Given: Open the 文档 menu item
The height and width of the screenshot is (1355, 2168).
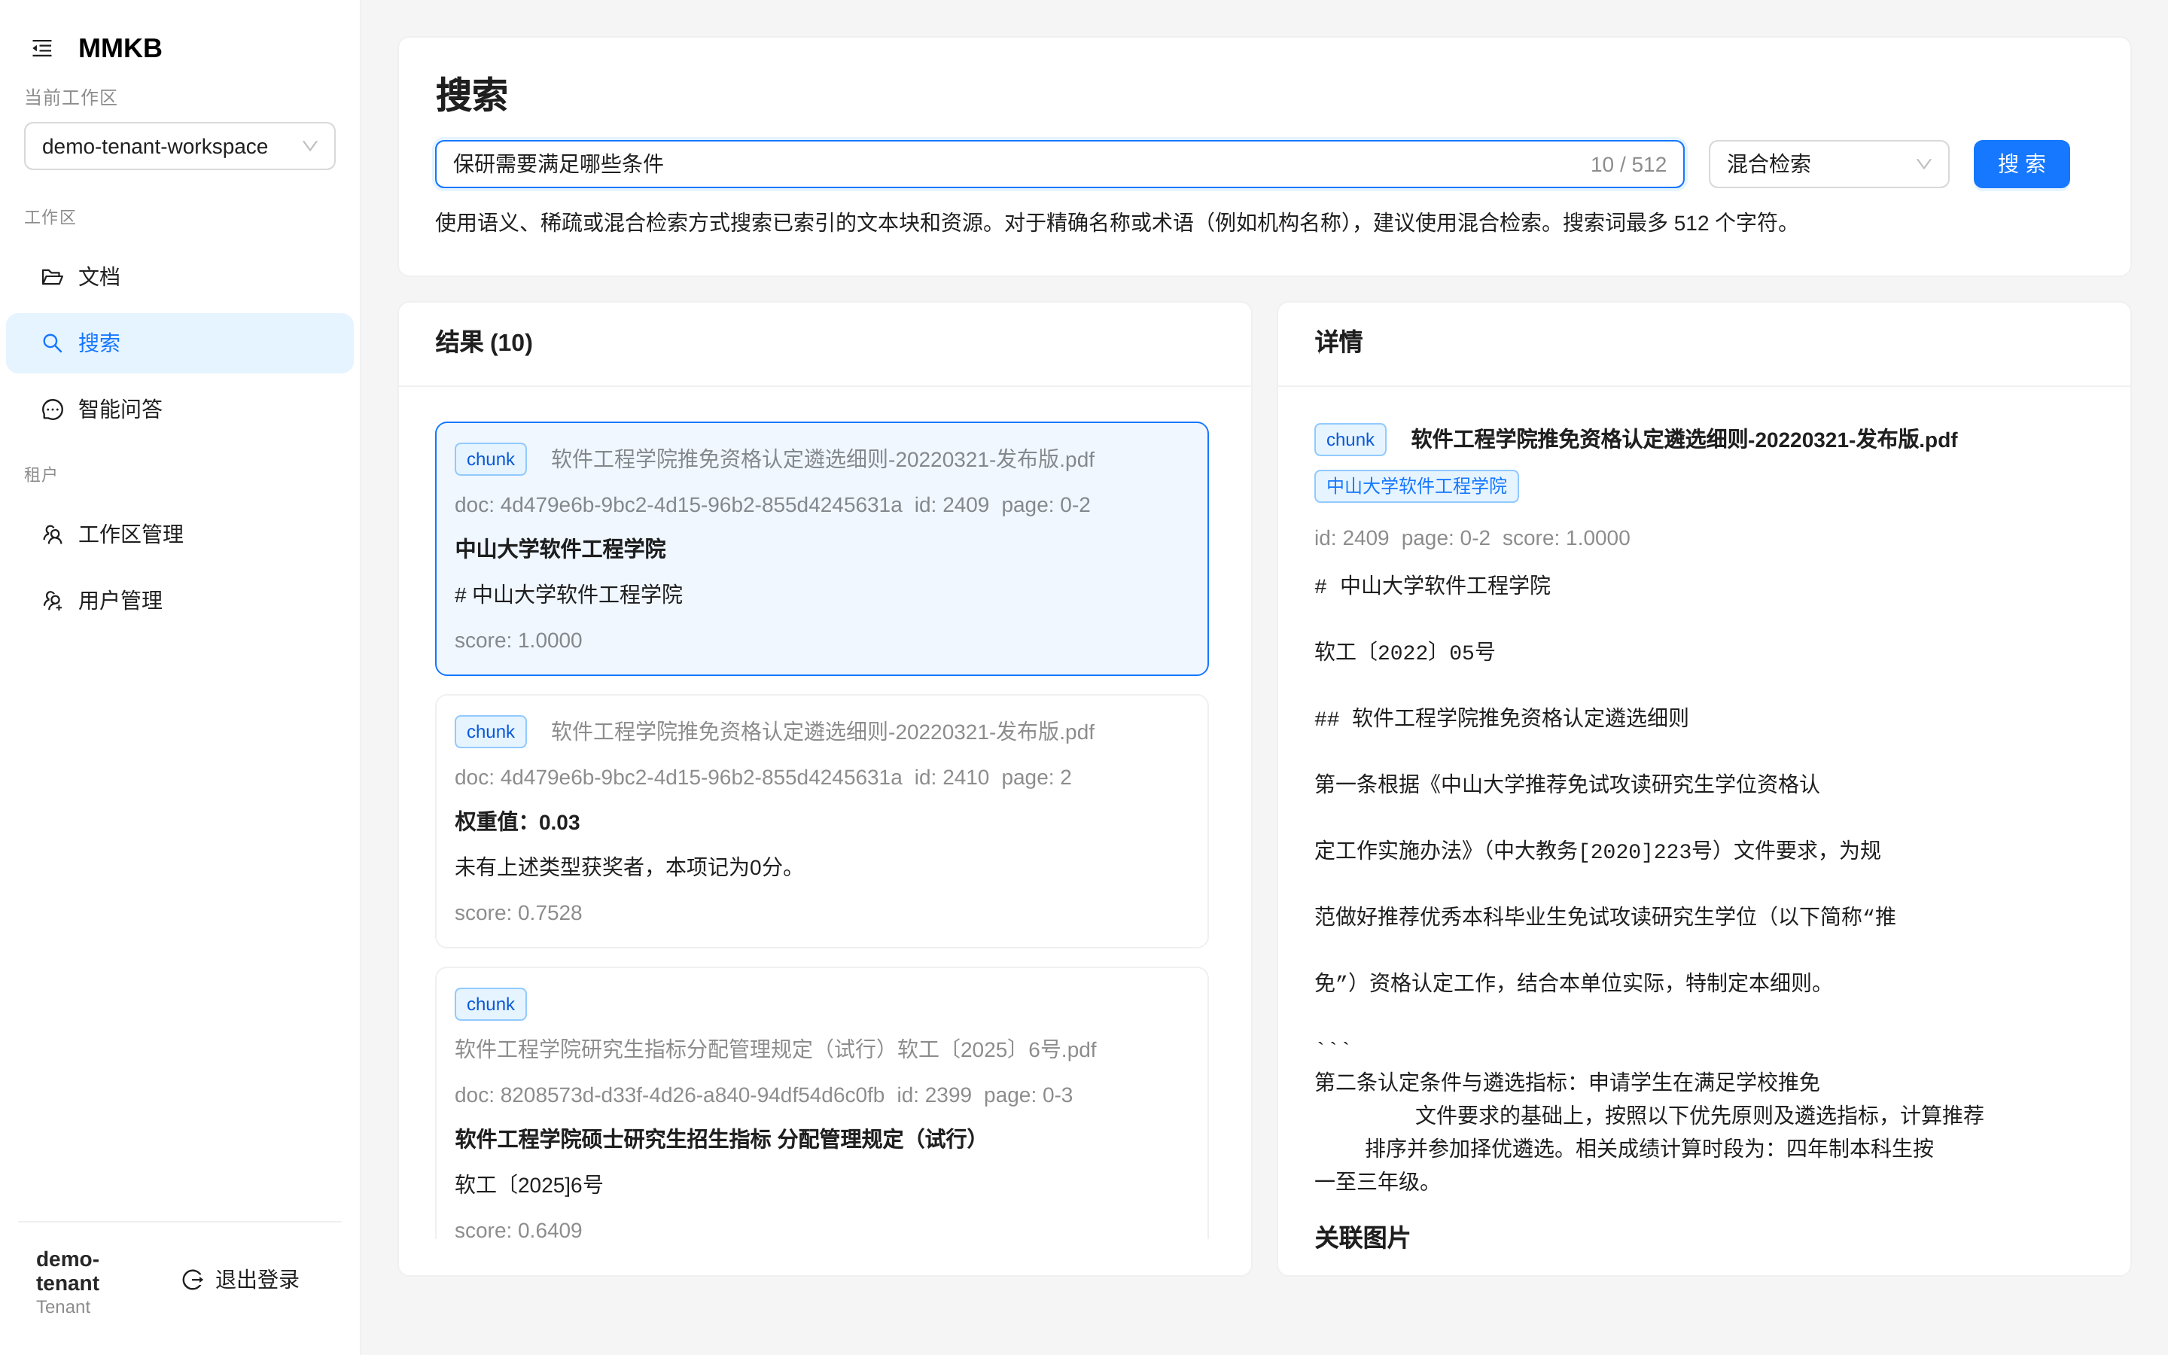Looking at the screenshot, I should (x=180, y=277).
